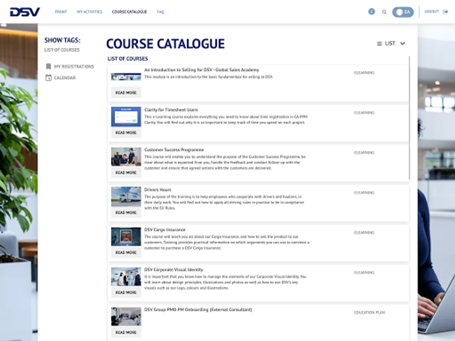Read more about PMO PM Onboarding
This screenshot has width=455, height=341.
(126, 332)
